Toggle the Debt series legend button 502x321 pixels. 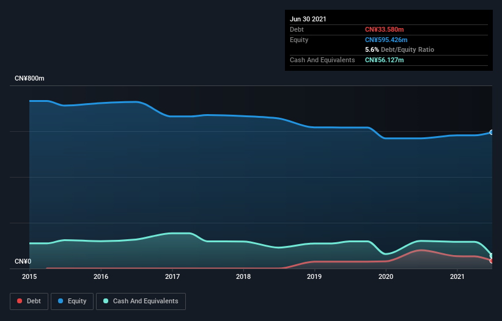29,301
